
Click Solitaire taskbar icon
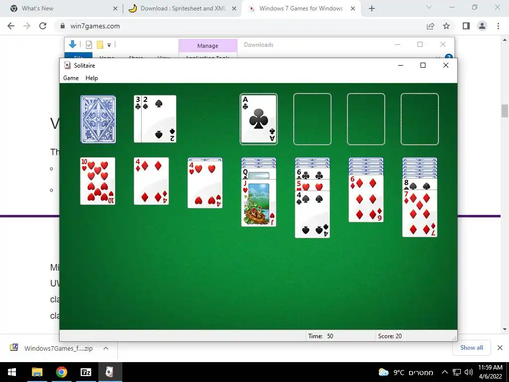click(x=110, y=372)
